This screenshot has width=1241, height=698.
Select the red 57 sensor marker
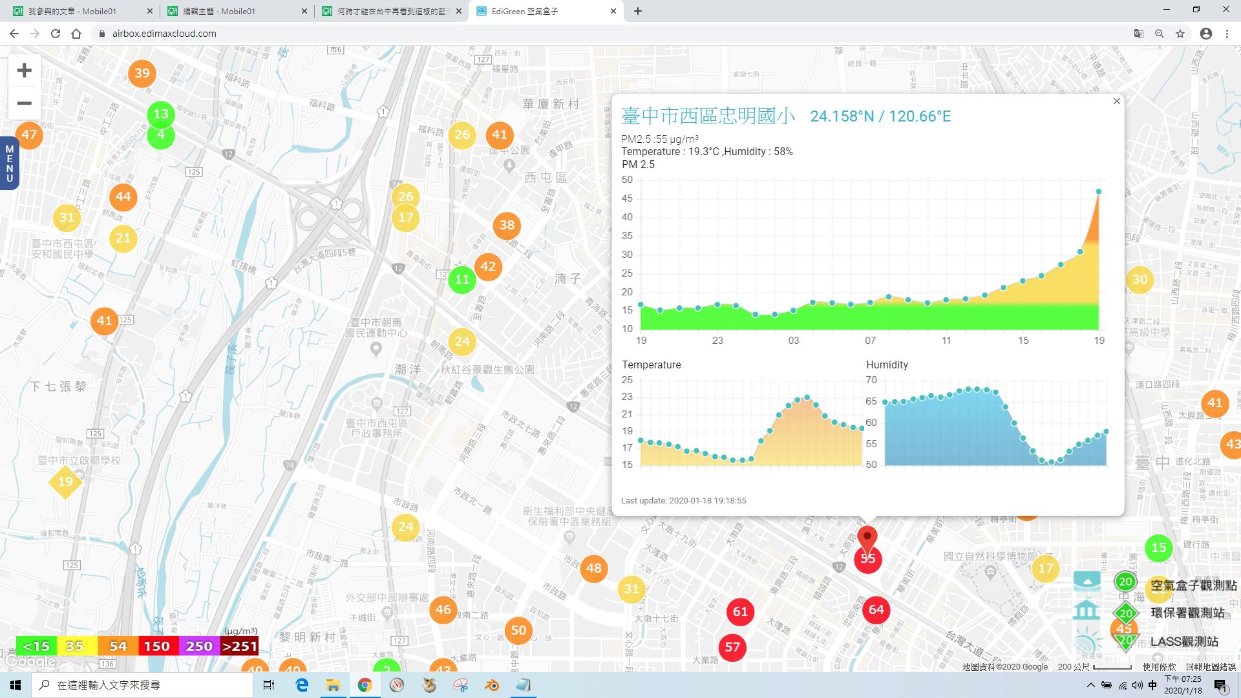[x=732, y=647]
